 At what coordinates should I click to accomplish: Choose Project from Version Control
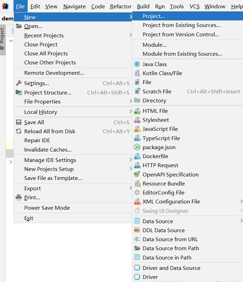pyautogui.click(x=181, y=35)
